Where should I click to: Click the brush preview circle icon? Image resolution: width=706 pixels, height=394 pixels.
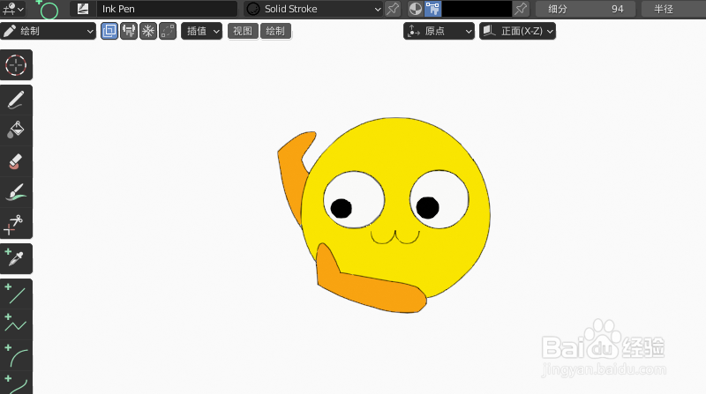[49, 10]
